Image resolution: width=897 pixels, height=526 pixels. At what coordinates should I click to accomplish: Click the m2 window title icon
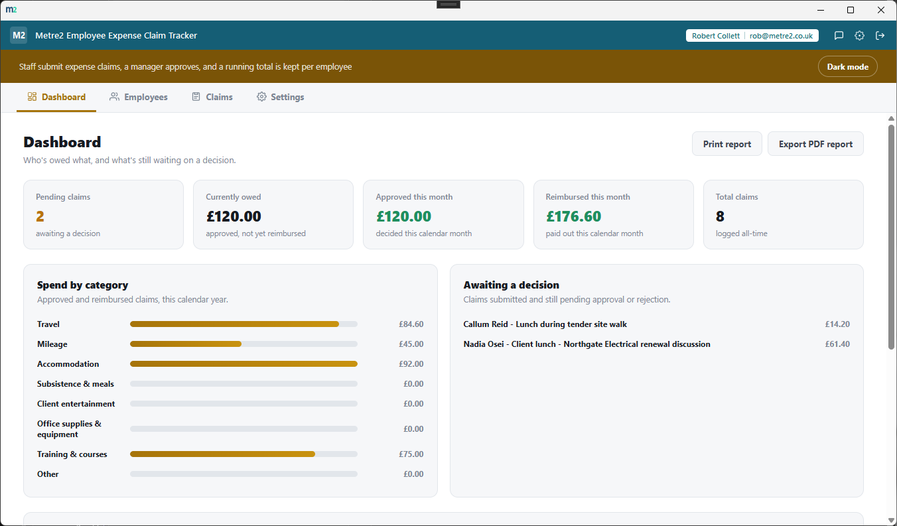(11, 10)
